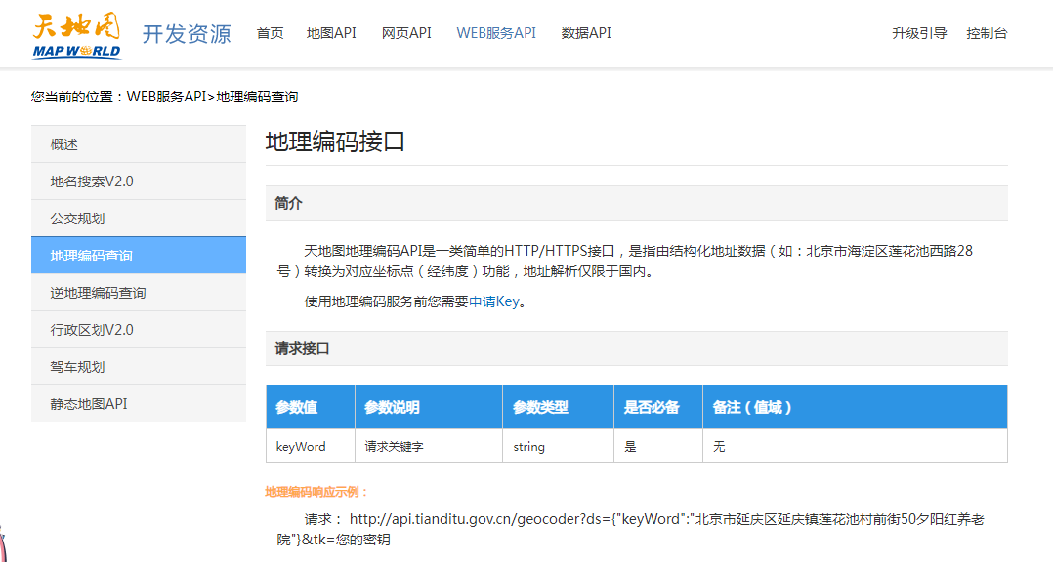Screen dimensions: 1053x562
Task: Go to 升级引导 link
Action: (918, 33)
